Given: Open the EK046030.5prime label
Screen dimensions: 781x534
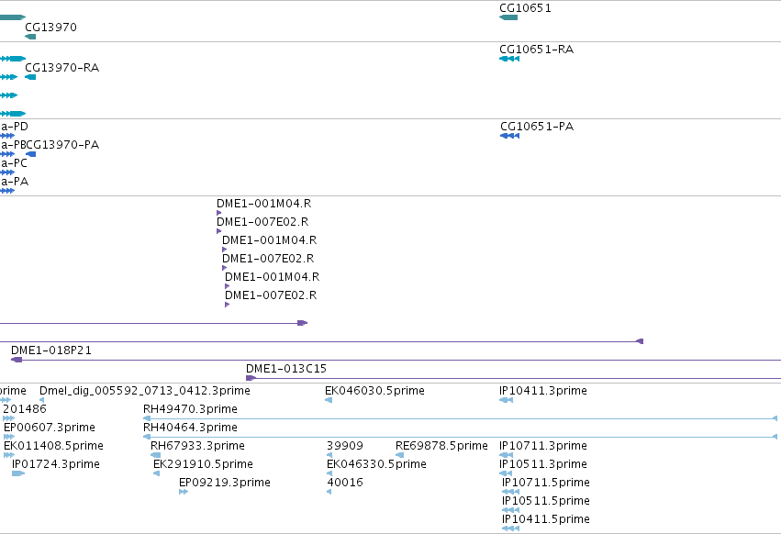Looking at the screenshot, I should click(374, 391).
